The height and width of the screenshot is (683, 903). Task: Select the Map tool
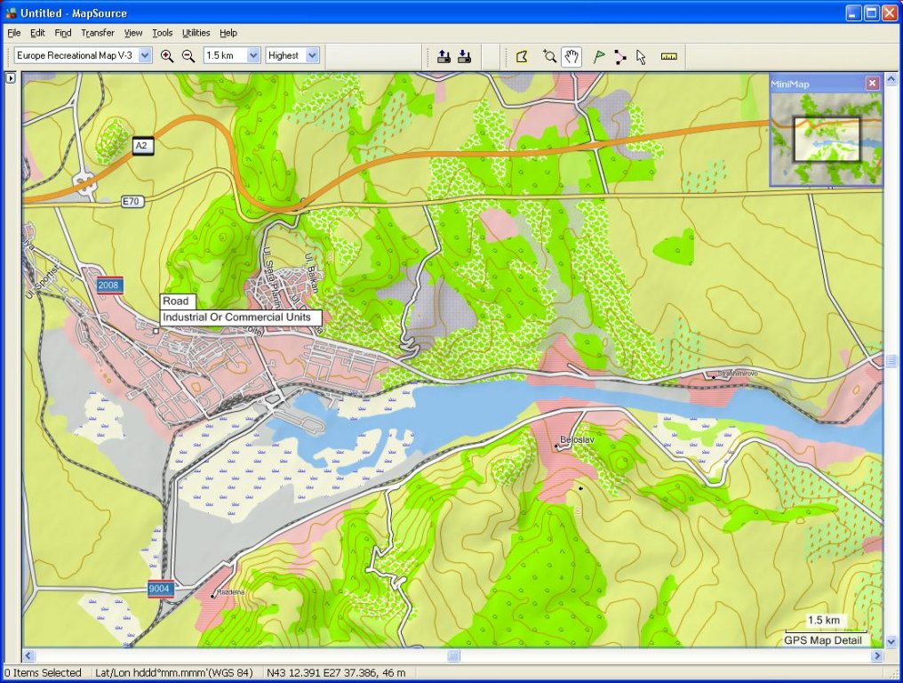(522, 57)
